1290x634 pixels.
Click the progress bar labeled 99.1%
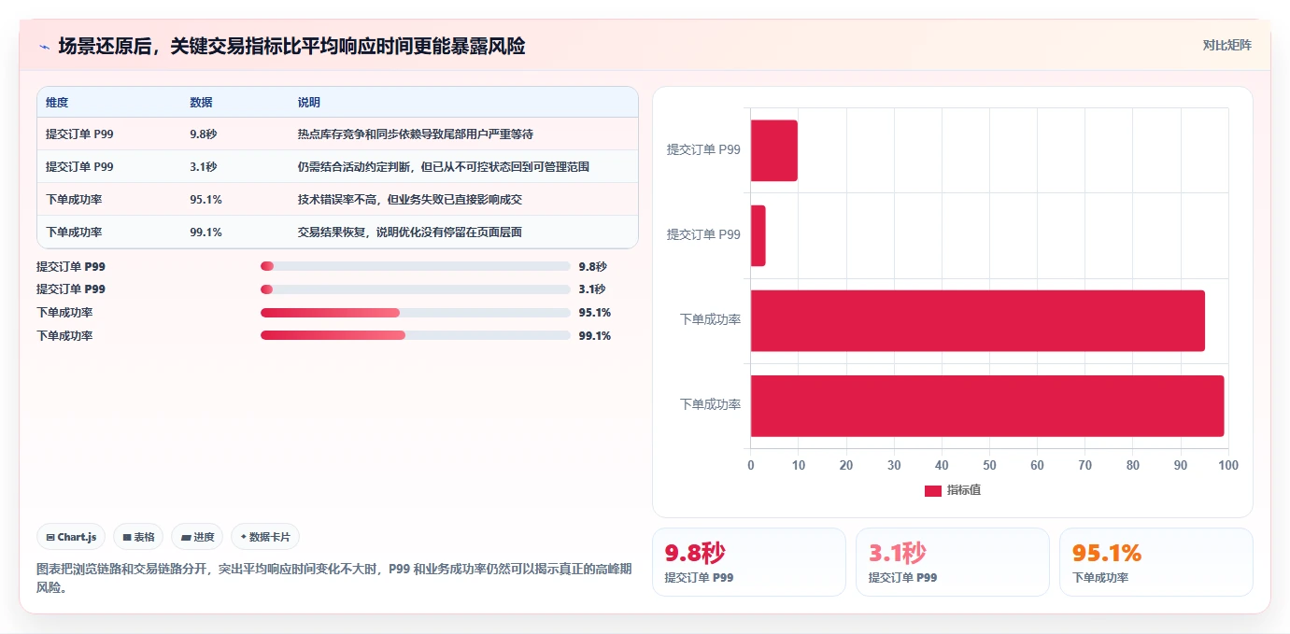(416, 335)
